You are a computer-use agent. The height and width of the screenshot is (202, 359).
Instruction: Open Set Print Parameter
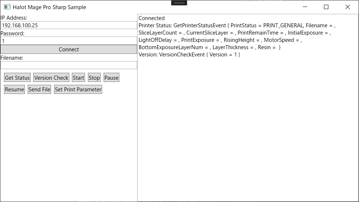click(78, 90)
